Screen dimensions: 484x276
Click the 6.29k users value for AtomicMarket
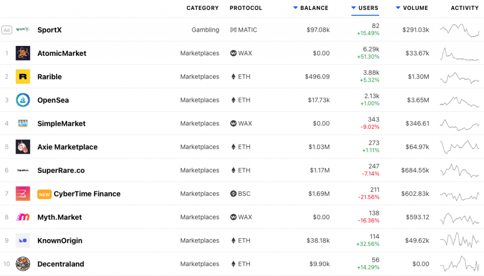point(371,49)
